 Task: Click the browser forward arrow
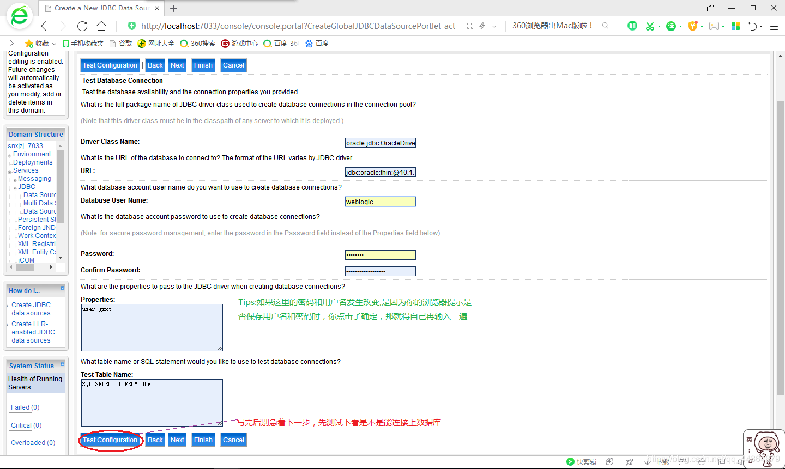63,26
